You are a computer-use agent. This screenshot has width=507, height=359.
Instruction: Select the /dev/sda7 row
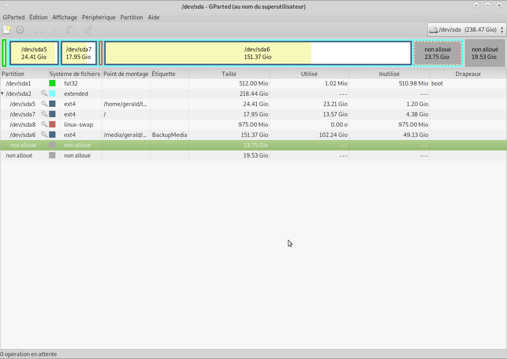coord(253,114)
